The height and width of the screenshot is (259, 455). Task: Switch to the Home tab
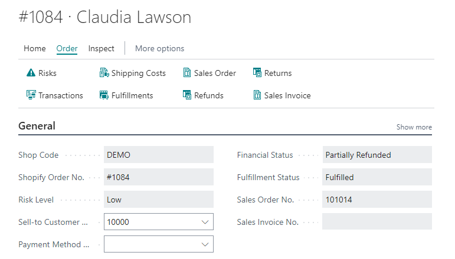pyautogui.click(x=34, y=48)
